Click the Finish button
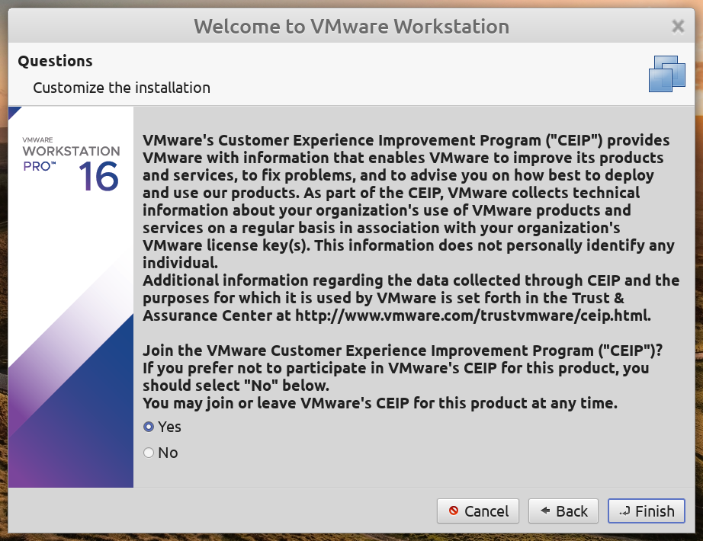This screenshot has height=541, width=703. coord(646,511)
